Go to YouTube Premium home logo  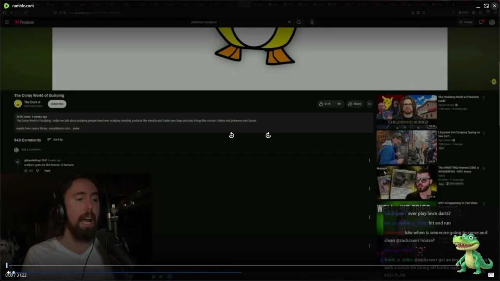(x=24, y=22)
